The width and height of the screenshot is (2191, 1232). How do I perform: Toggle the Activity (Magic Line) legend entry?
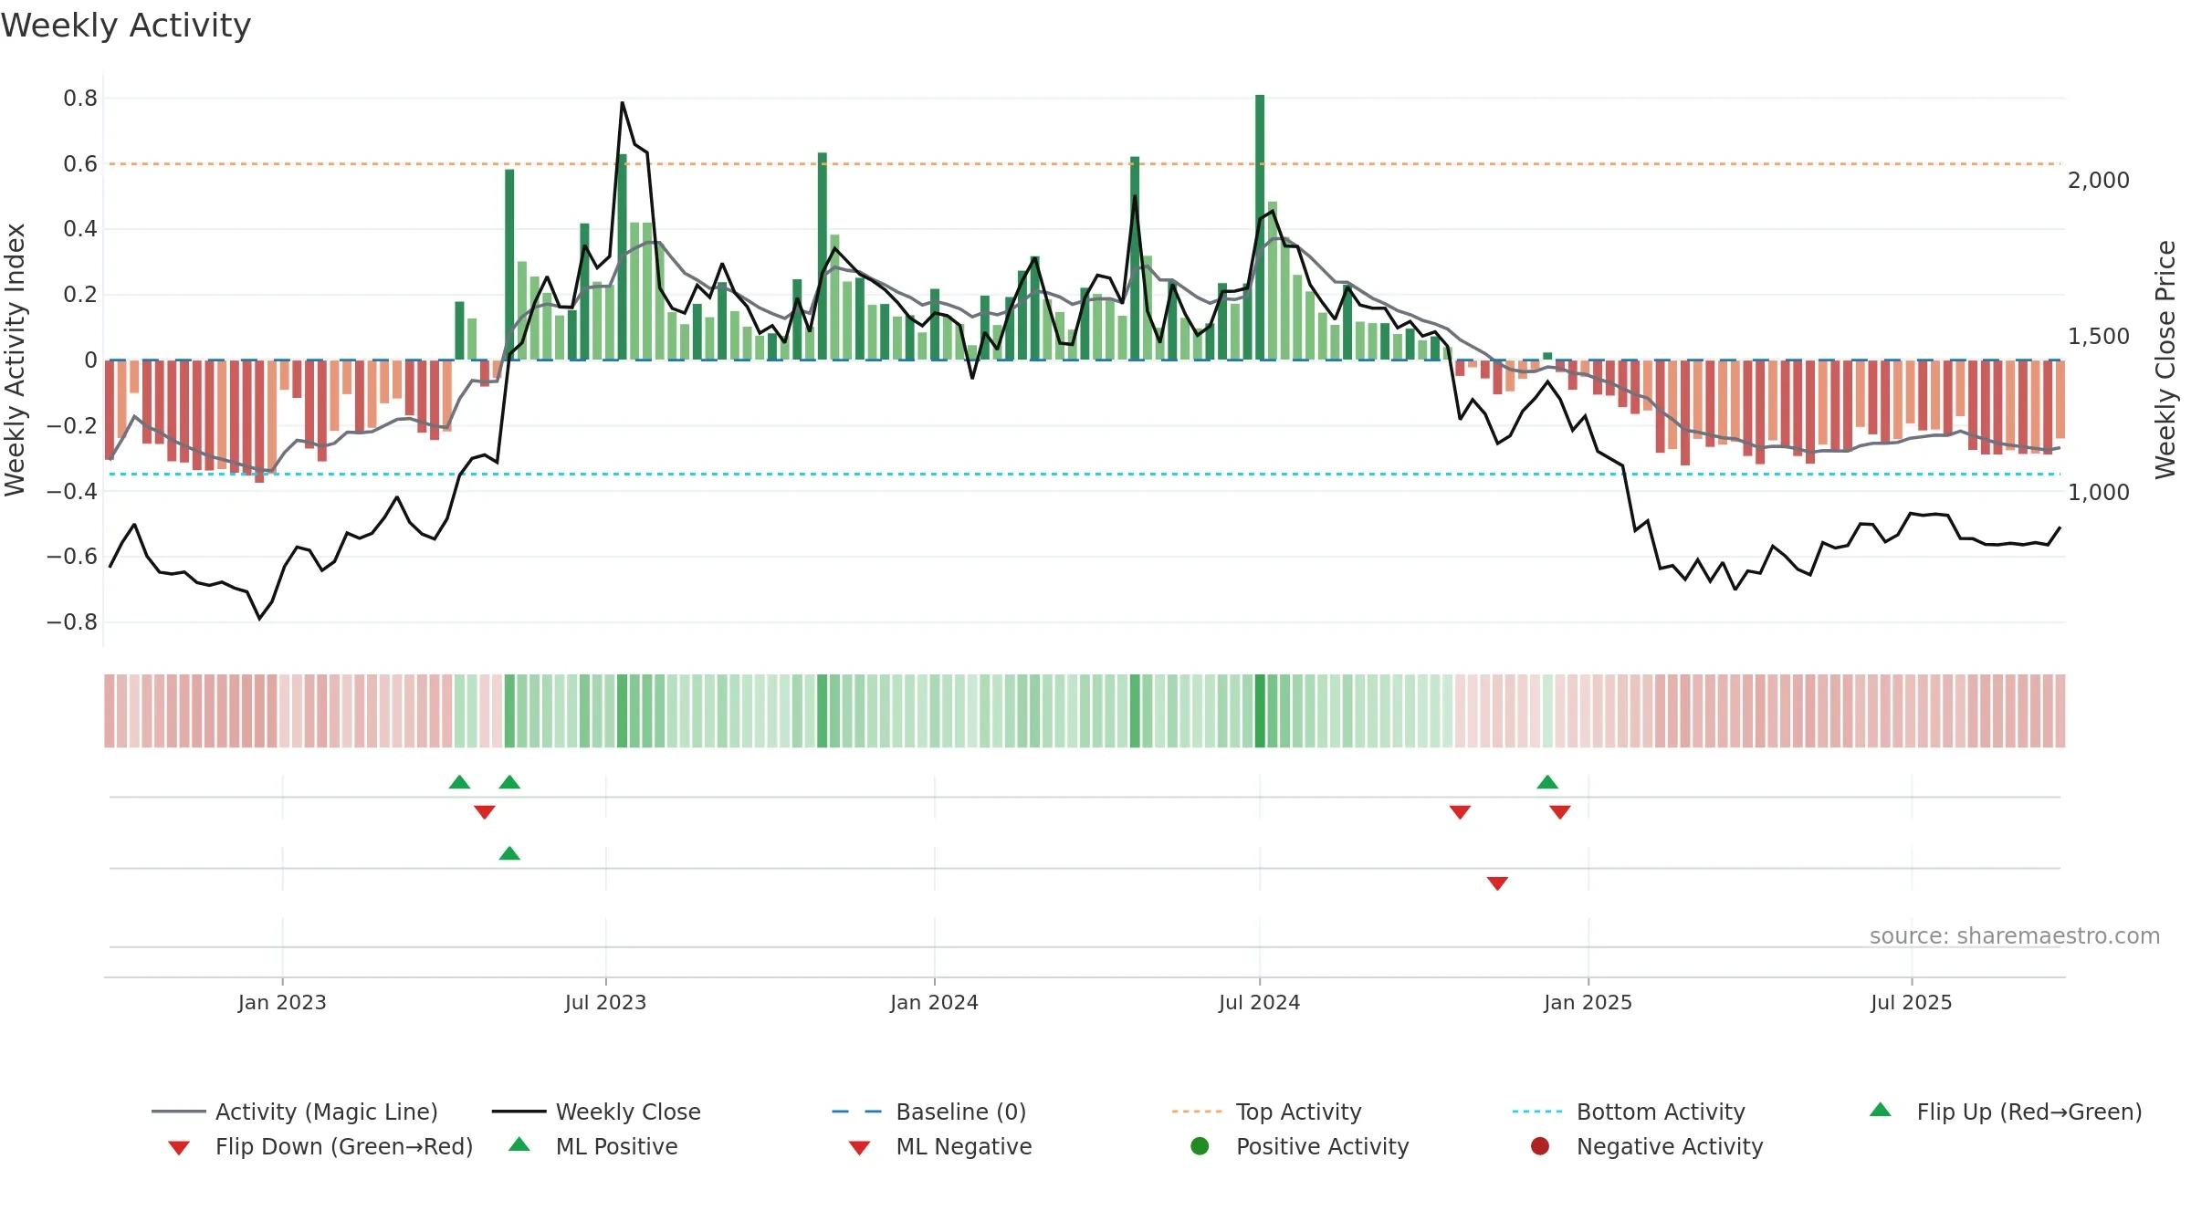(295, 1112)
